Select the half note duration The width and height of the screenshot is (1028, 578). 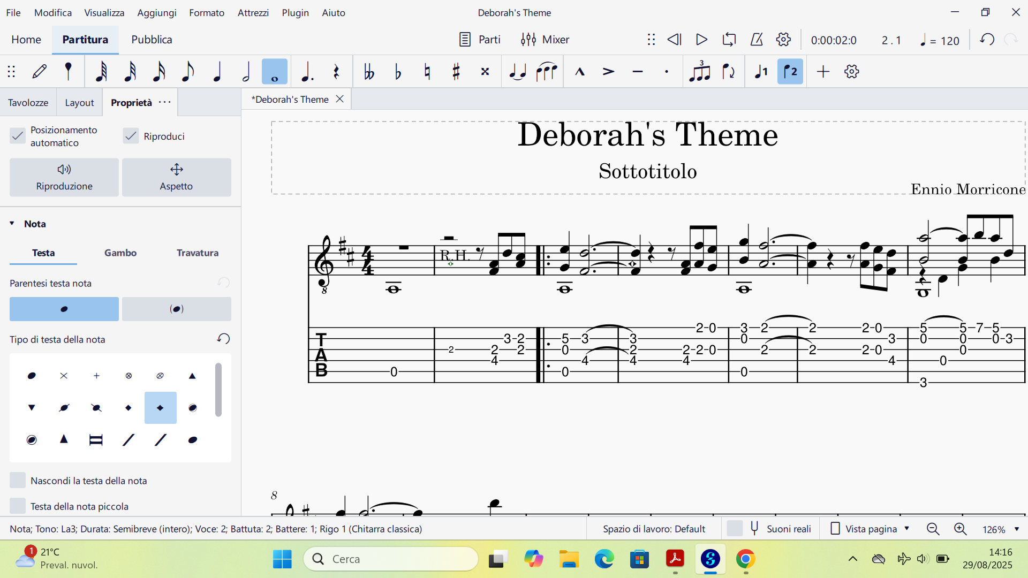(246, 71)
